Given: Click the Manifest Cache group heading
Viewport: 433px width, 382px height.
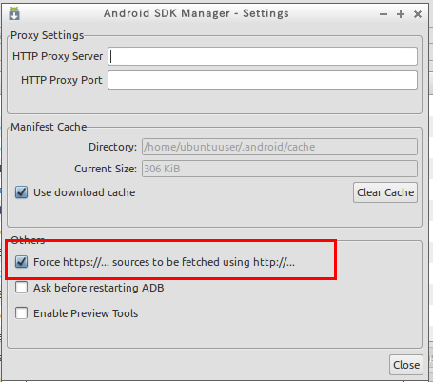Looking at the screenshot, I should (x=49, y=127).
